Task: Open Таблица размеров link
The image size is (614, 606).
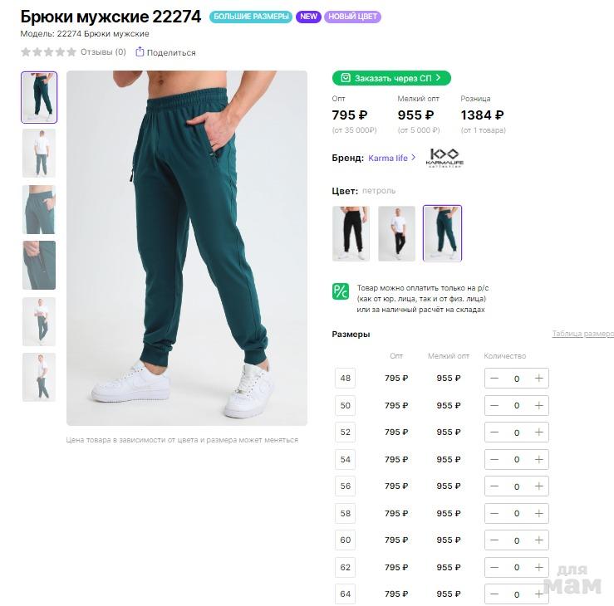Action: pos(582,334)
